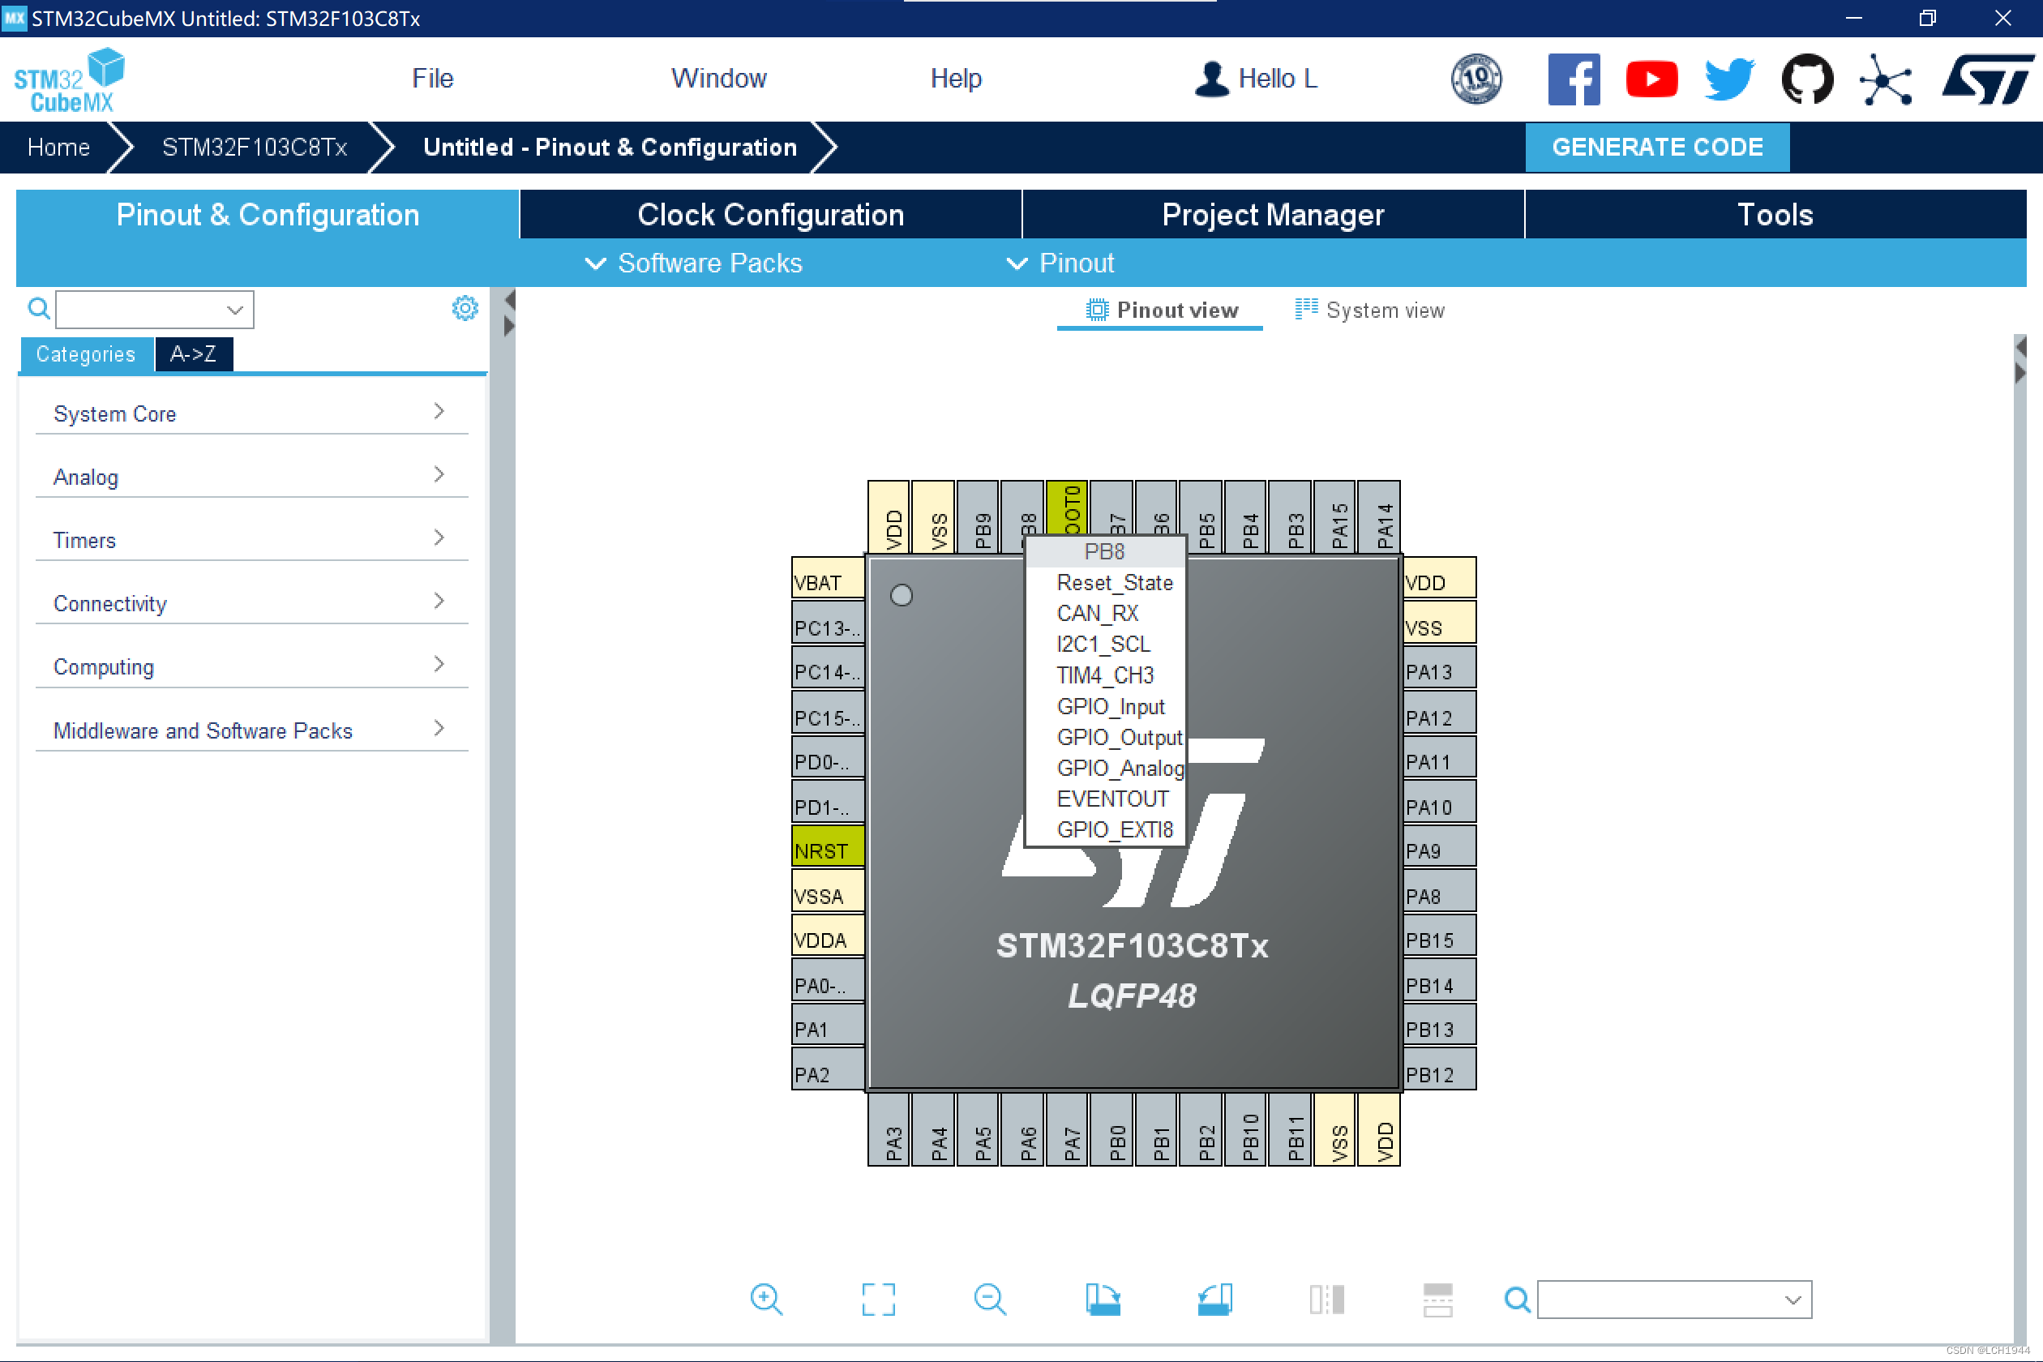The image size is (2043, 1362).
Task: Choose GPIO_EXTI8 in PB8 menu
Action: tap(1106, 829)
